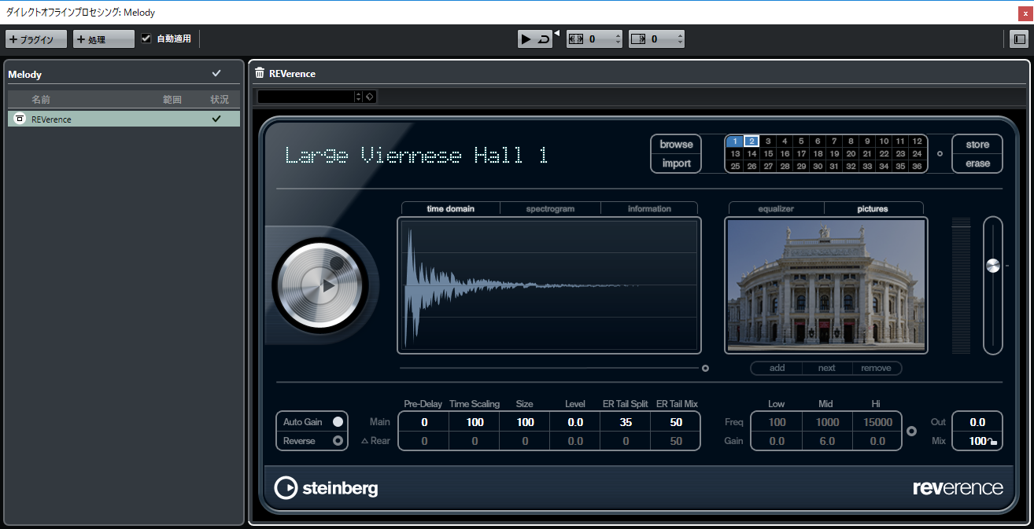Click the impulse response waveform display

[x=549, y=285]
